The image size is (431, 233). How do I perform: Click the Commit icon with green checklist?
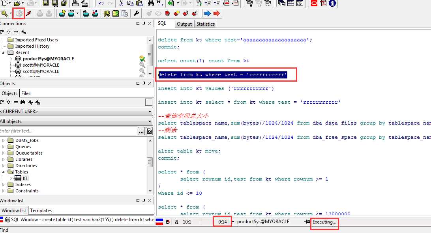(x=116, y=13)
